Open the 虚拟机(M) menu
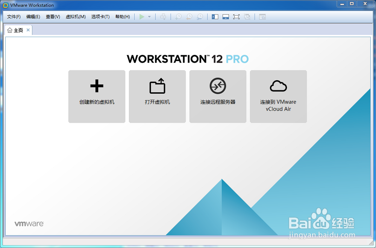Image resolution: width=376 pixels, height=248 pixels. click(76, 17)
